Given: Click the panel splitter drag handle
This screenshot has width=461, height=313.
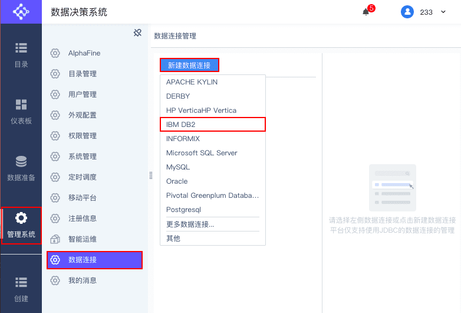Looking at the screenshot, I should [x=151, y=175].
